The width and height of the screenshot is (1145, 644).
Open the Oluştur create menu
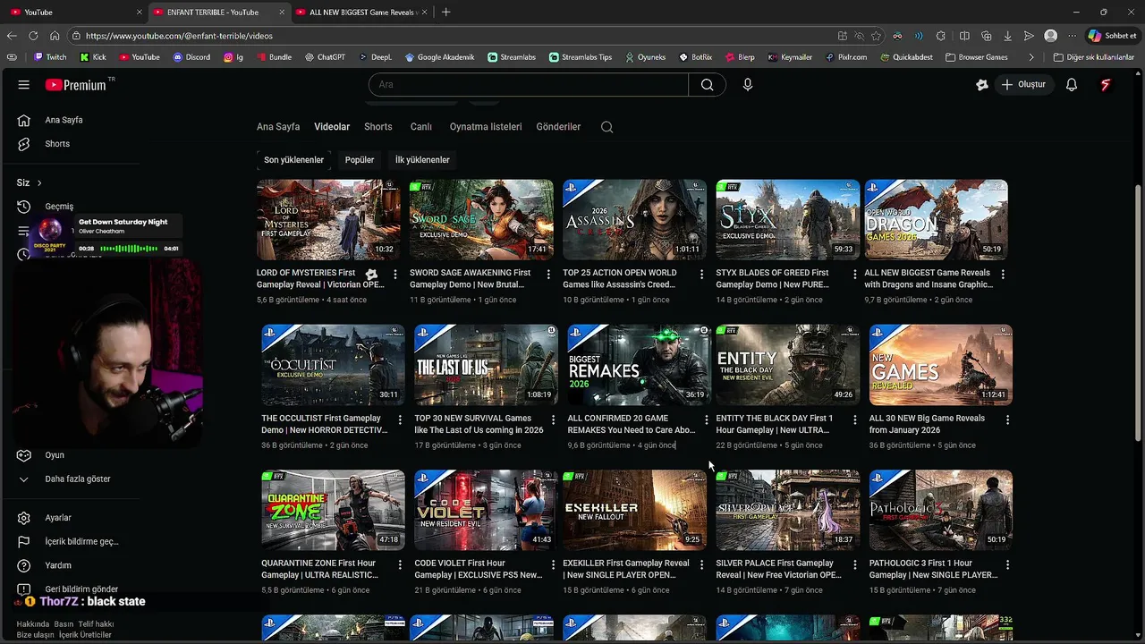(x=1023, y=85)
